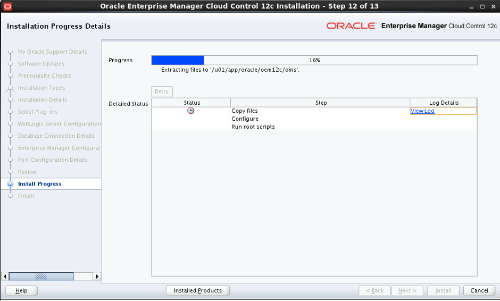This screenshot has width=500, height=301.
Task: Select the Finish step
Action: (x=26, y=196)
